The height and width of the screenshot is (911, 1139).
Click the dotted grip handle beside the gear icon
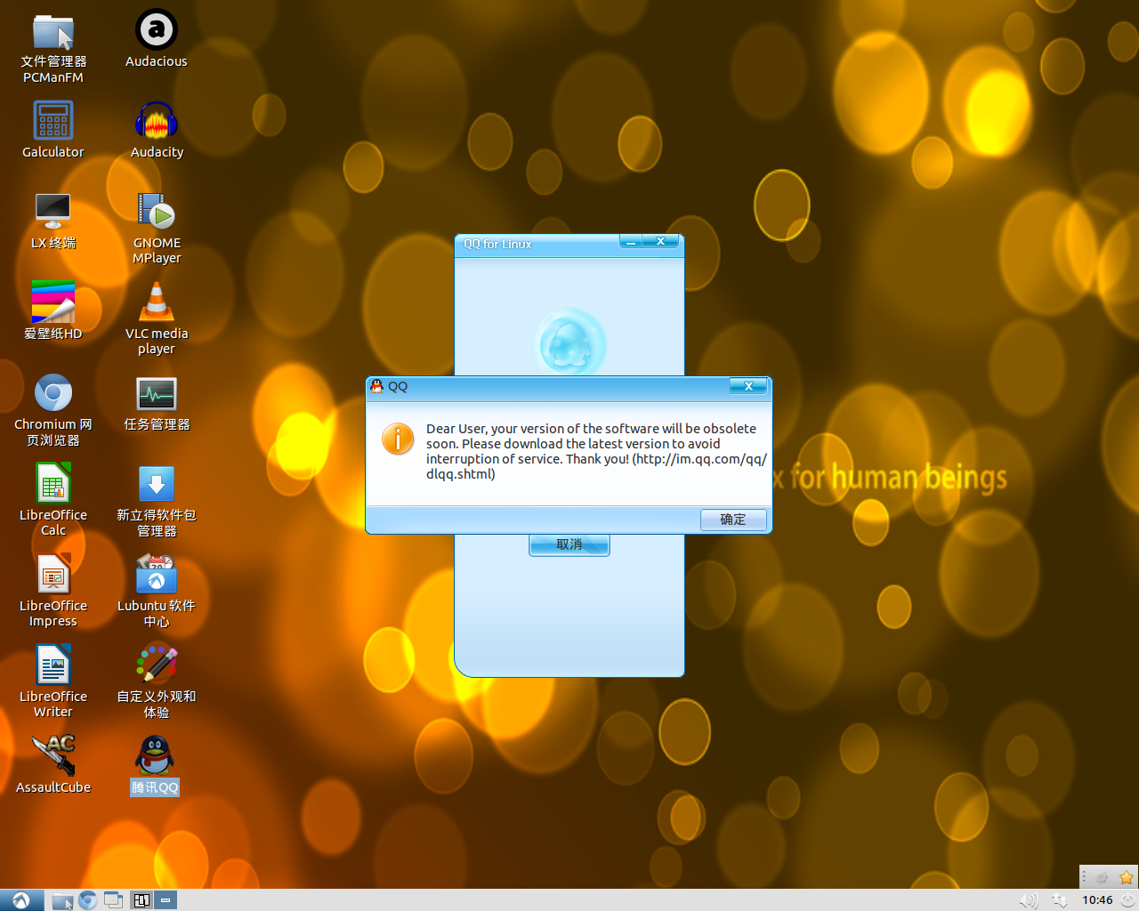pos(1084,877)
